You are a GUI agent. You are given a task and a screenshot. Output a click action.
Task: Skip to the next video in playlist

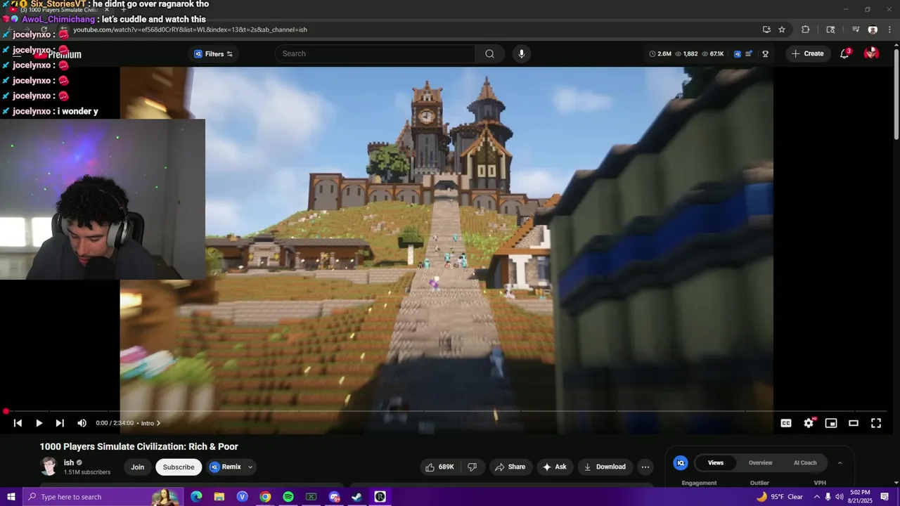pyautogui.click(x=60, y=423)
